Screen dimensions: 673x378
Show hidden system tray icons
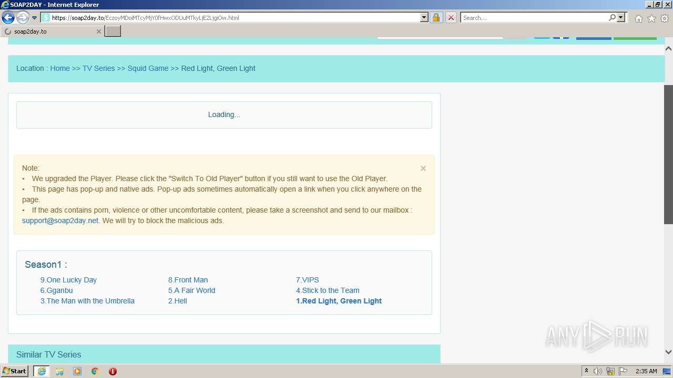point(586,371)
